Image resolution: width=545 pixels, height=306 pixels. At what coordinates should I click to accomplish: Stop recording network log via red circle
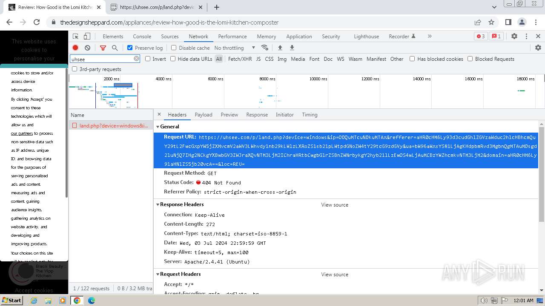[x=75, y=48]
